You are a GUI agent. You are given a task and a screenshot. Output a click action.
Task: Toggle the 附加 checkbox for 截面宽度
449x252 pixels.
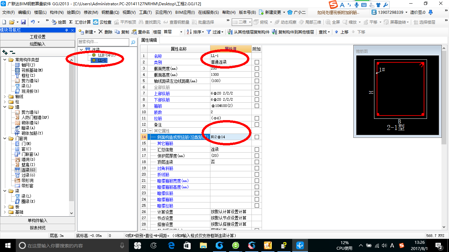click(257, 69)
